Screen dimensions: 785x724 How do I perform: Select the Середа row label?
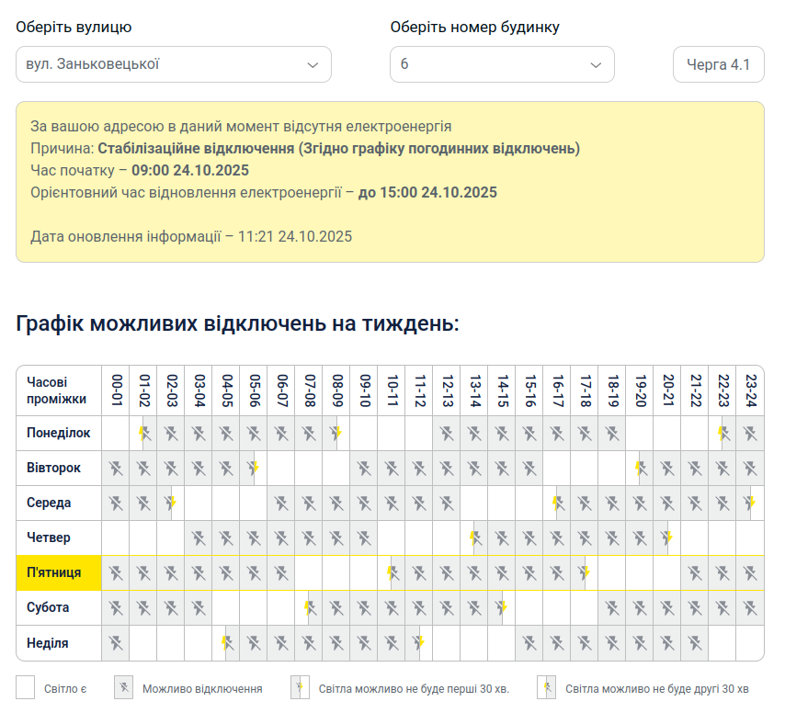coord(49,503)
